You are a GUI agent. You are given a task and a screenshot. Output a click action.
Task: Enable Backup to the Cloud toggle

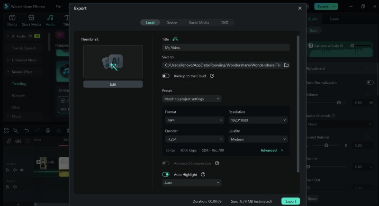[x=166, y=76]
